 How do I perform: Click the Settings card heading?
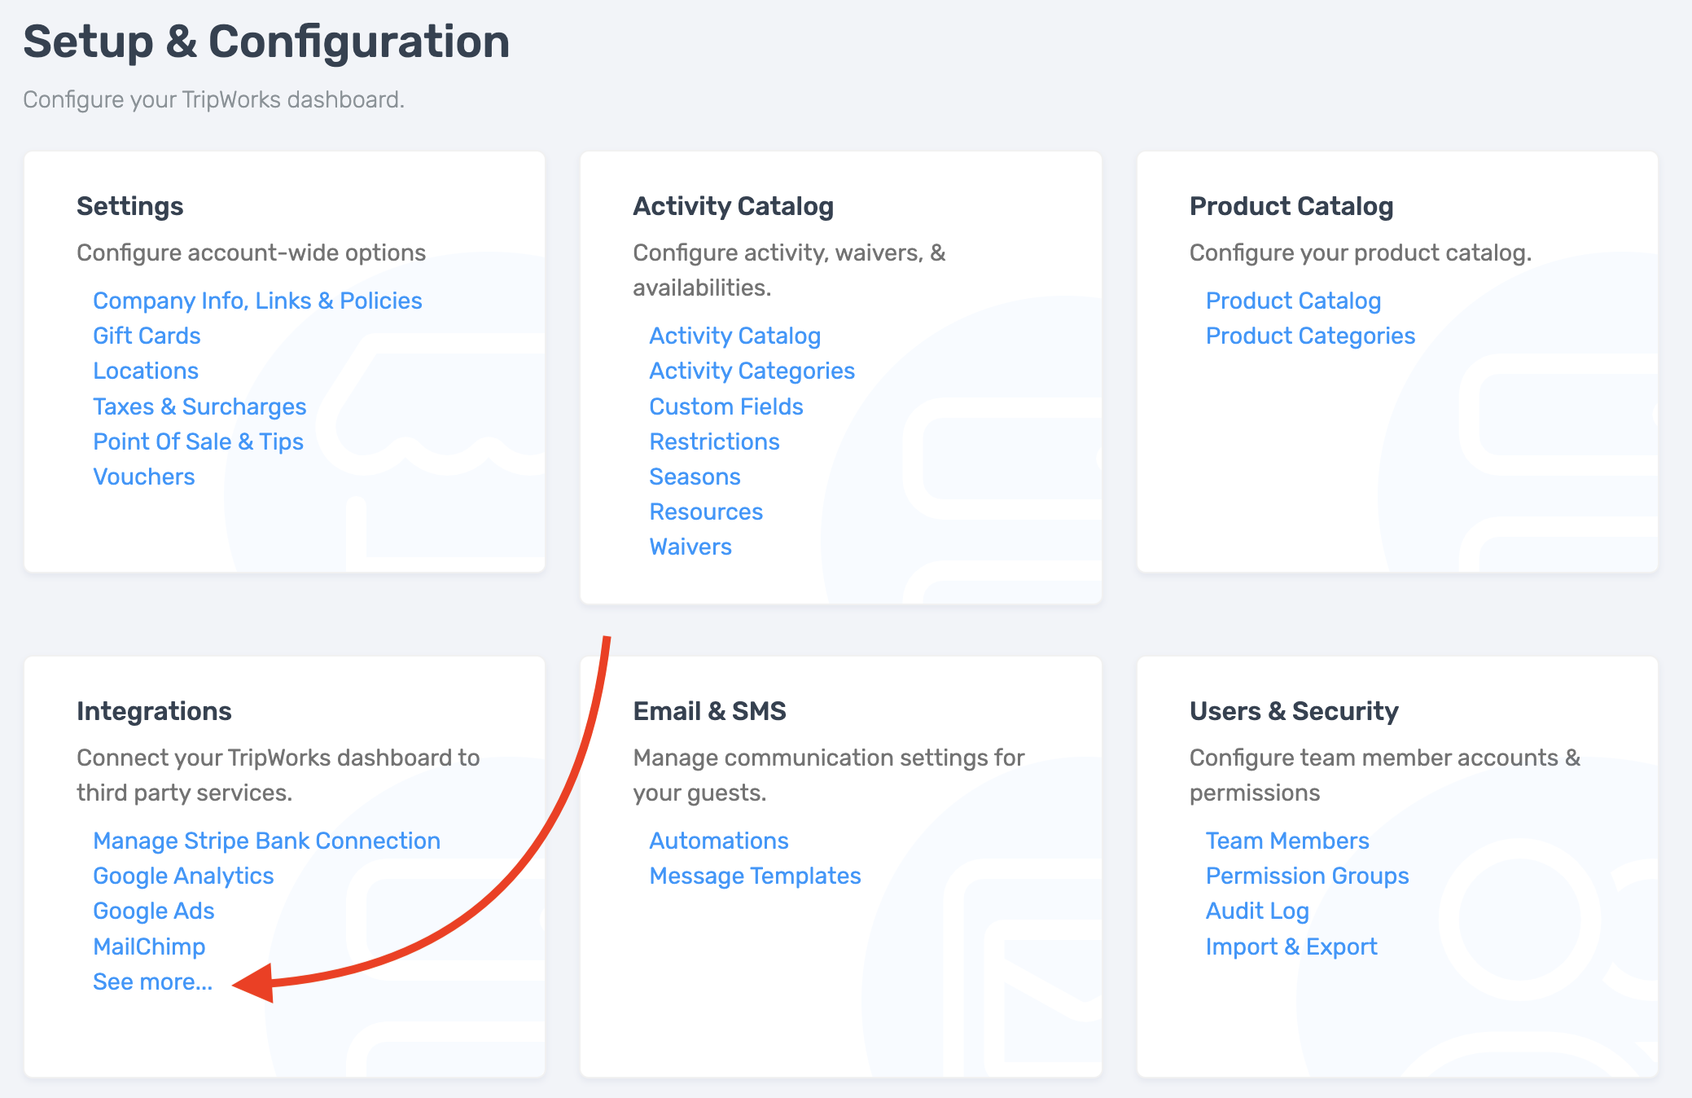point(130,206)
